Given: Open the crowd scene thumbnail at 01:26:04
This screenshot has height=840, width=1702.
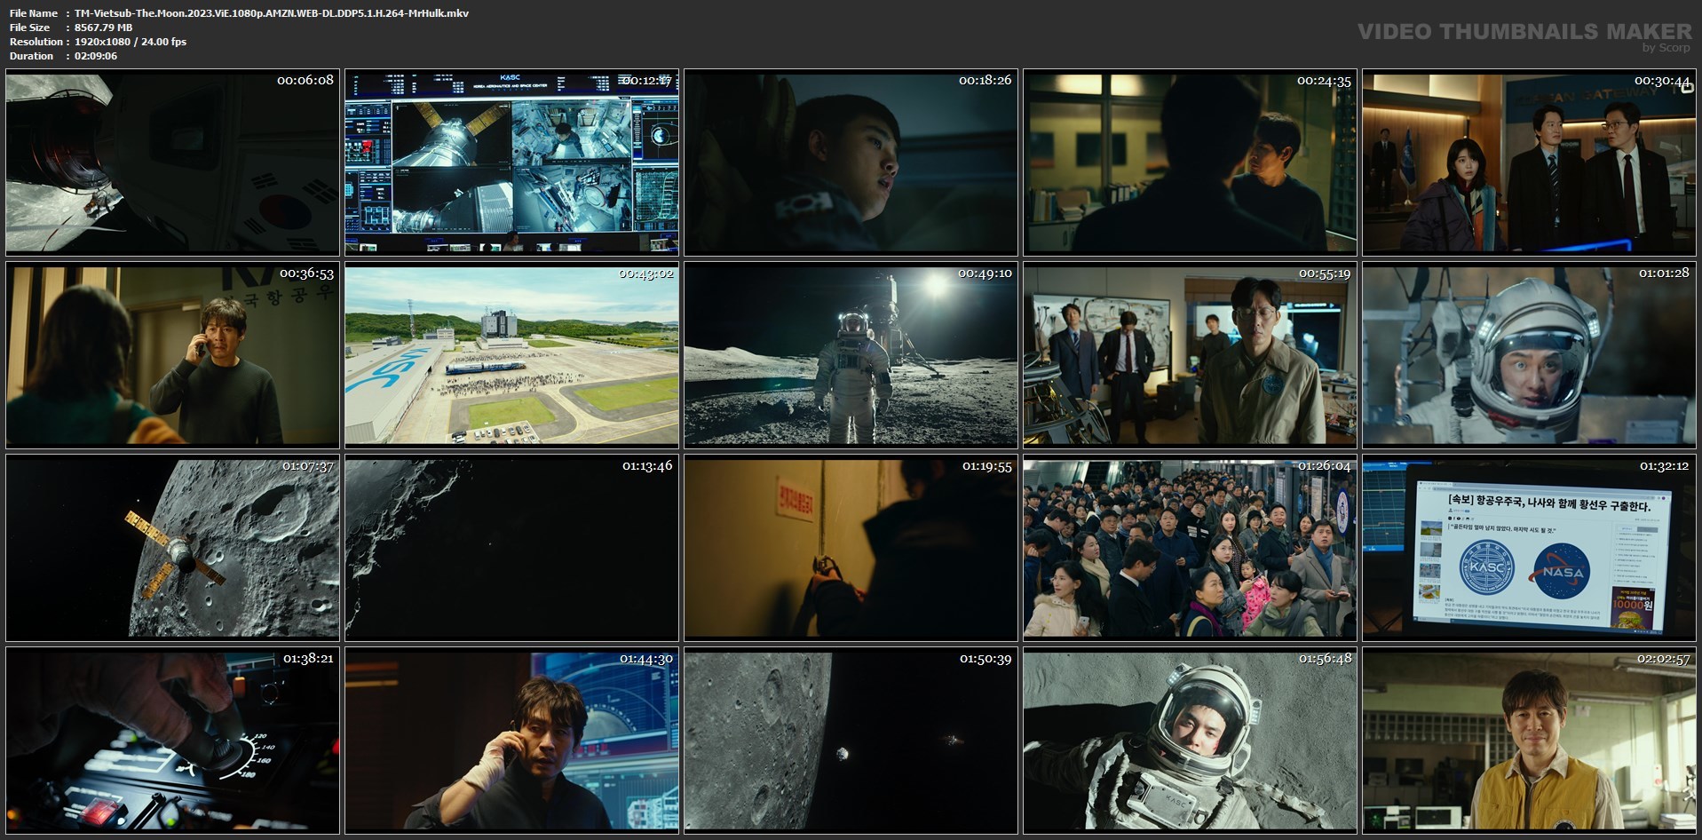Looking at the screenshot, I should tap(1190, 548).
